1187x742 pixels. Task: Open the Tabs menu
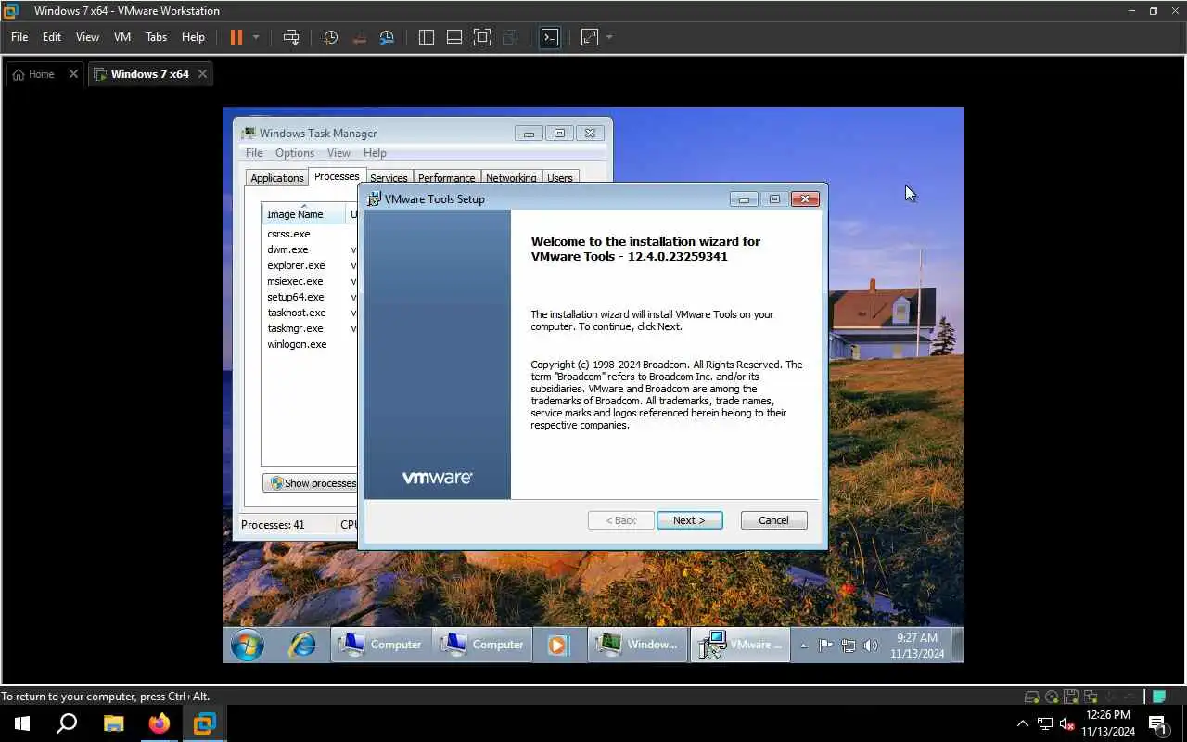[156, 37]
